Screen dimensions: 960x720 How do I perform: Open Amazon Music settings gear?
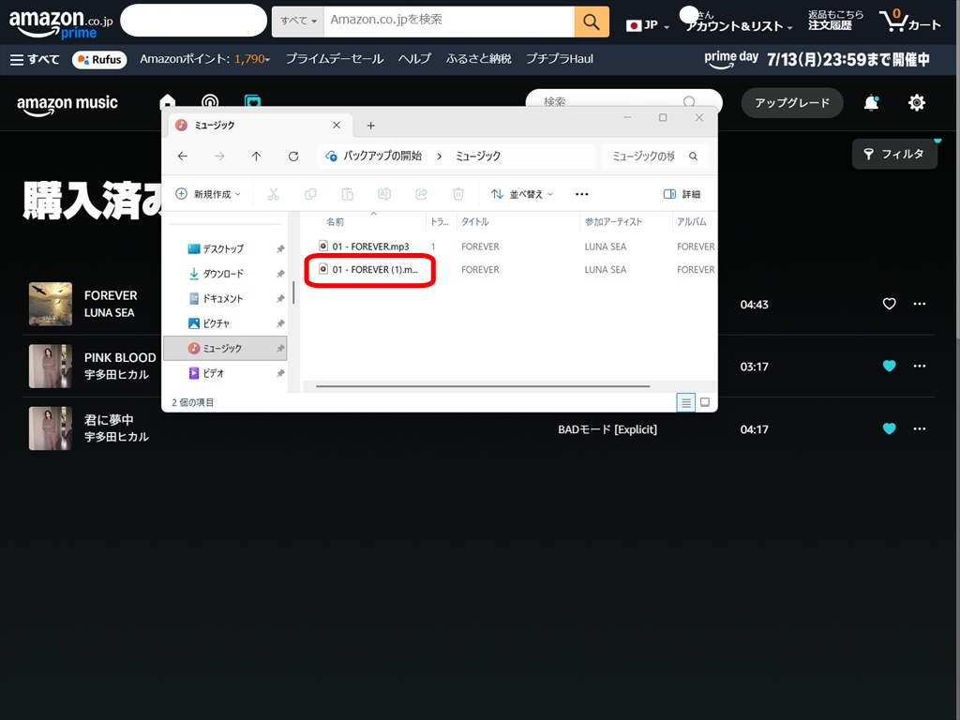tap(917, 103)
